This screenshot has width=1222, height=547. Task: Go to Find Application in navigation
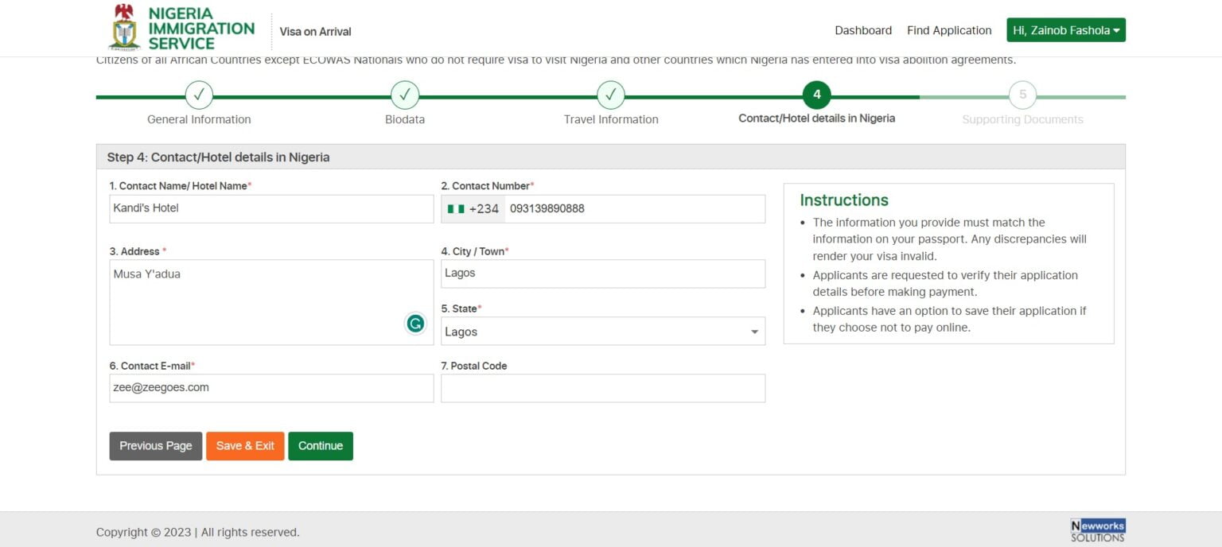[x=949, y=30]
